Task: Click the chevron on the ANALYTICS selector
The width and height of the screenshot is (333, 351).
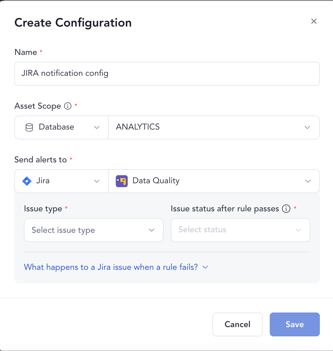Action: 307,127
